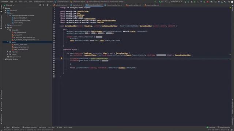The width and height of the screenshot is (234, 131).
Task: Click the folded lambda region on line 30
Action: pyautogui.click(x=105, y=61)
